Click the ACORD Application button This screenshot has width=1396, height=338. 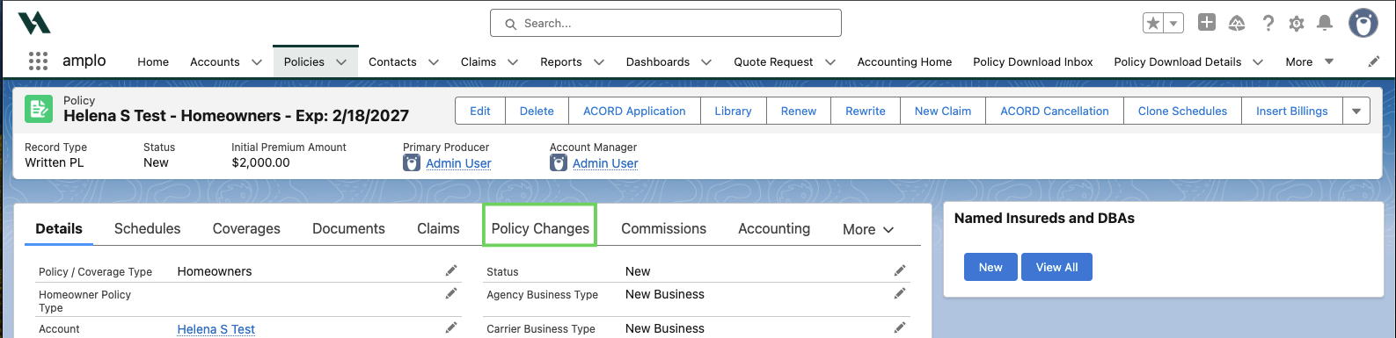coord(634,111)
